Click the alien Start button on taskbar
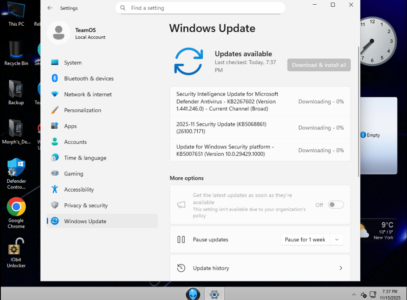 193,294
